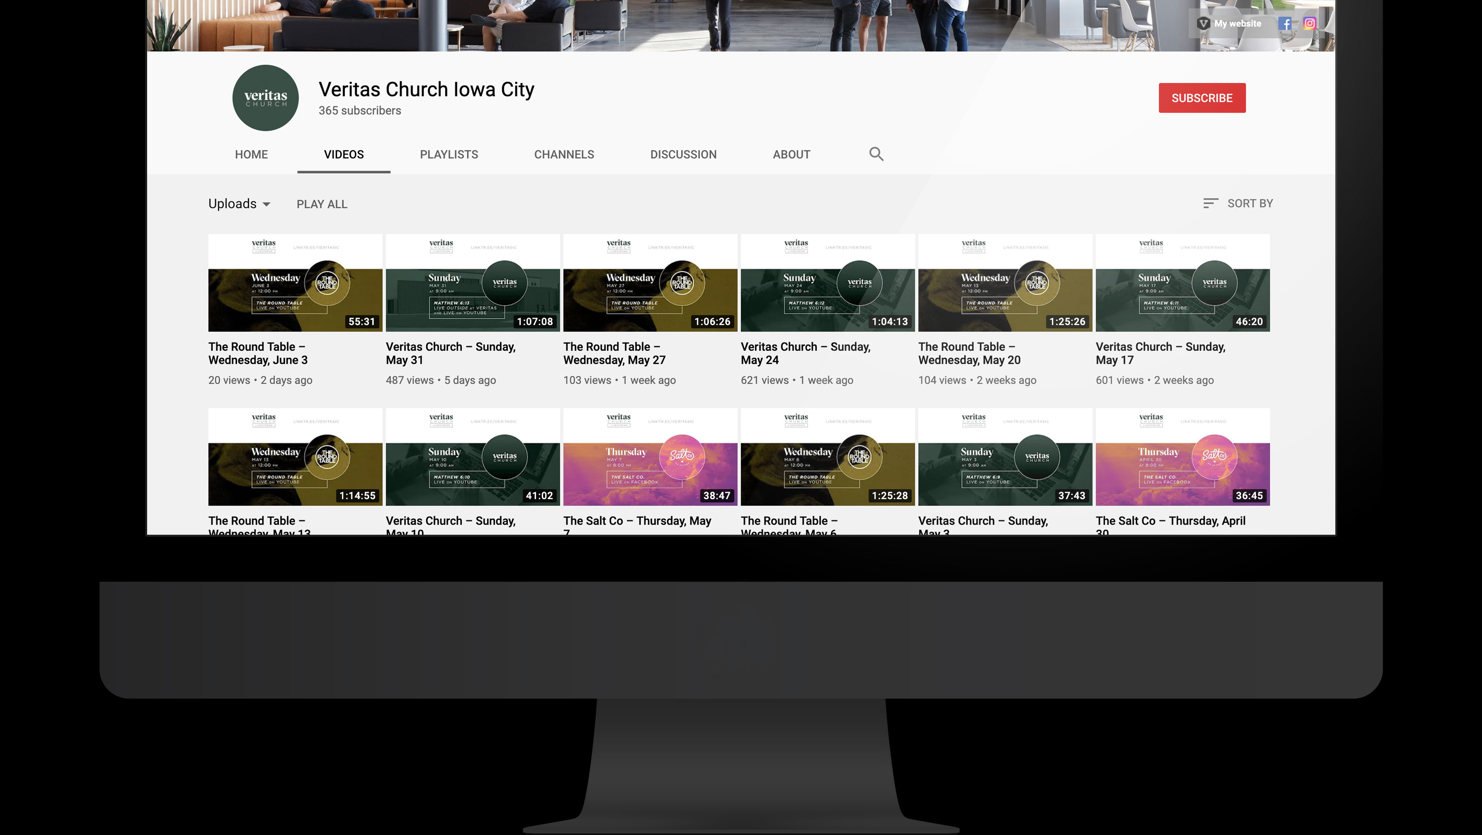
Task: Click the 36:45 duration badge
Action: [x=1249, y=496]
